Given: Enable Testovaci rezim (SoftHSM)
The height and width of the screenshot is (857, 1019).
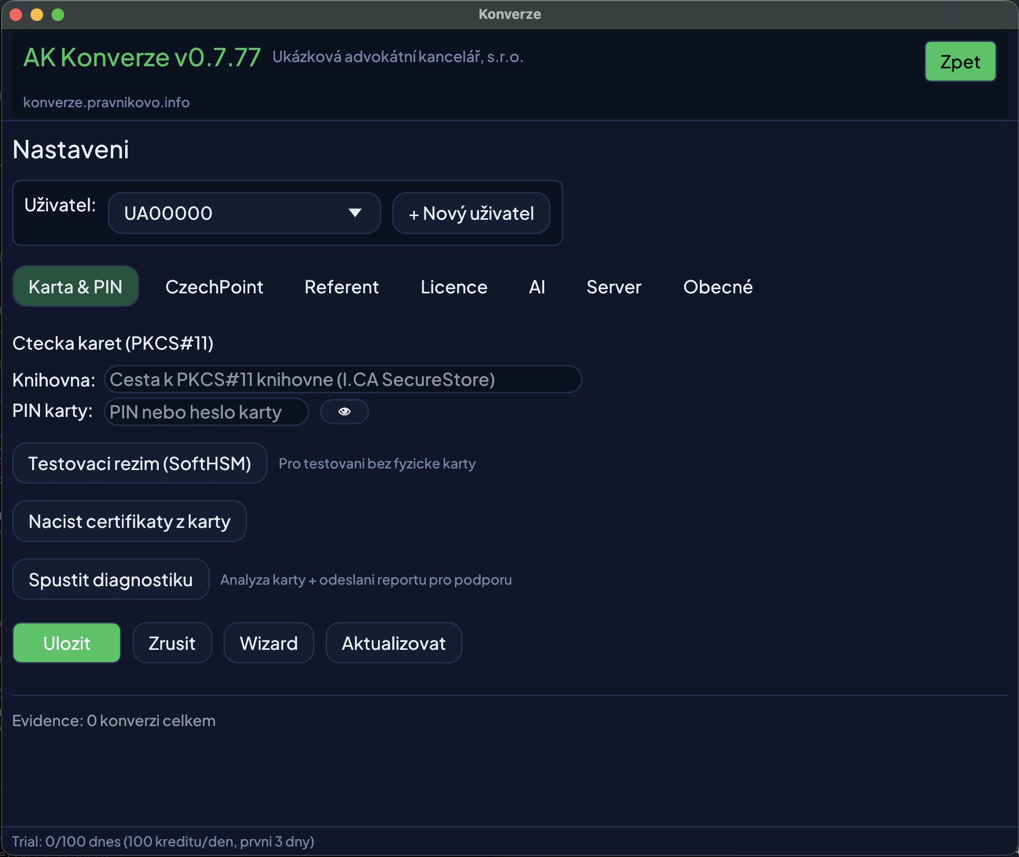Looking at the screenshot, I should pos(140,463).
